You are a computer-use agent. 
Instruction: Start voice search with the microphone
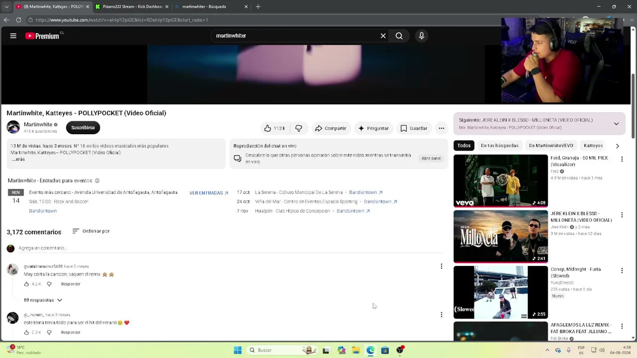click(422, 36)
